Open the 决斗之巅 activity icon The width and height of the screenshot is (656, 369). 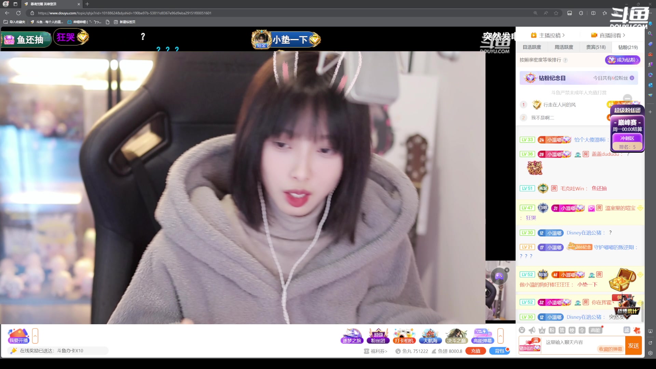tap(456, 336)
